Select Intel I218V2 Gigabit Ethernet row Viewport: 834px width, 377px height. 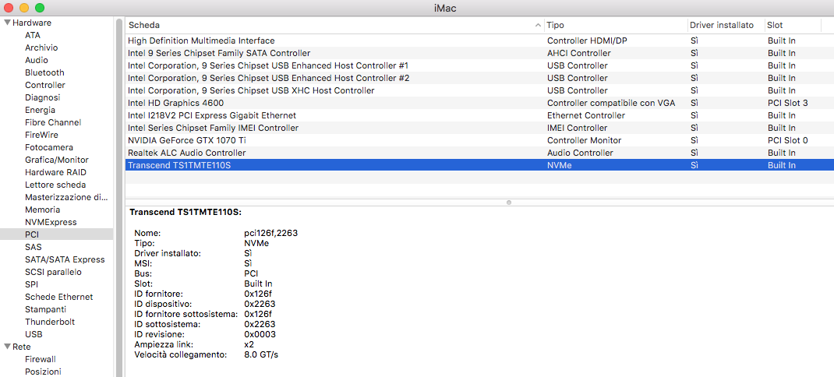point(479,115)
